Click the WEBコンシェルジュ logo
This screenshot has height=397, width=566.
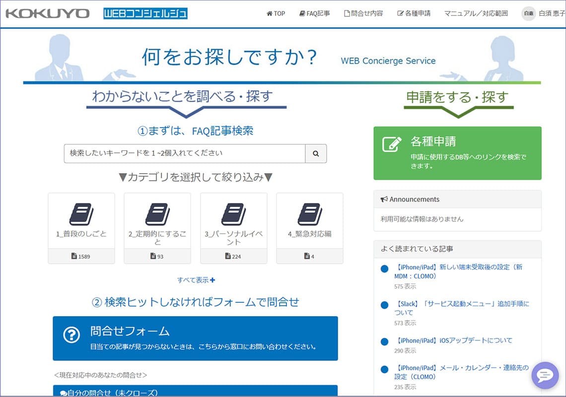145,14
